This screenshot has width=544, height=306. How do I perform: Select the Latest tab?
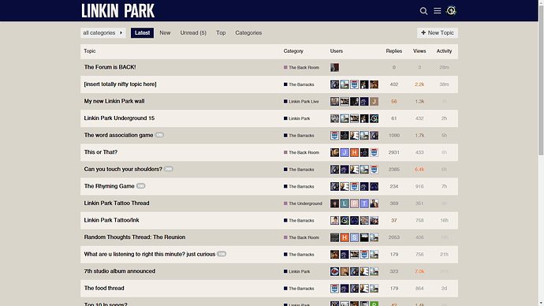tap(142, 33)
